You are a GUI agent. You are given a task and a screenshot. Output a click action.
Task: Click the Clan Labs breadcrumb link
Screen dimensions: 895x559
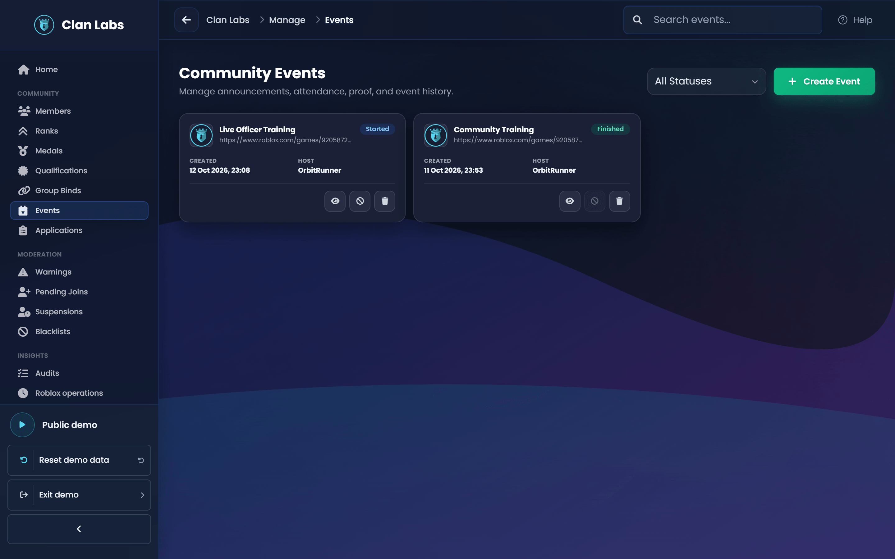tap(228, 20)
